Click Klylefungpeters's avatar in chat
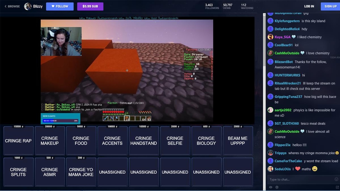The height and width of the screenshot is (191, 340). point(270,21)
